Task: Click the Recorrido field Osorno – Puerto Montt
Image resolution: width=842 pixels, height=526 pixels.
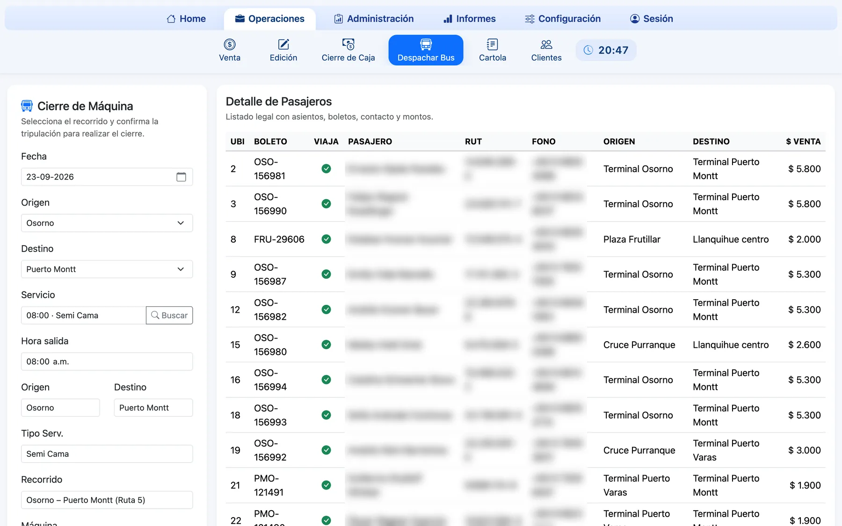Action: coord(107,500)
